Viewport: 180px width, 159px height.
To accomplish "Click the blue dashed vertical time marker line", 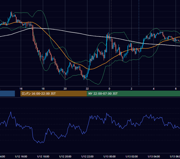I will [x=139, y=42].
